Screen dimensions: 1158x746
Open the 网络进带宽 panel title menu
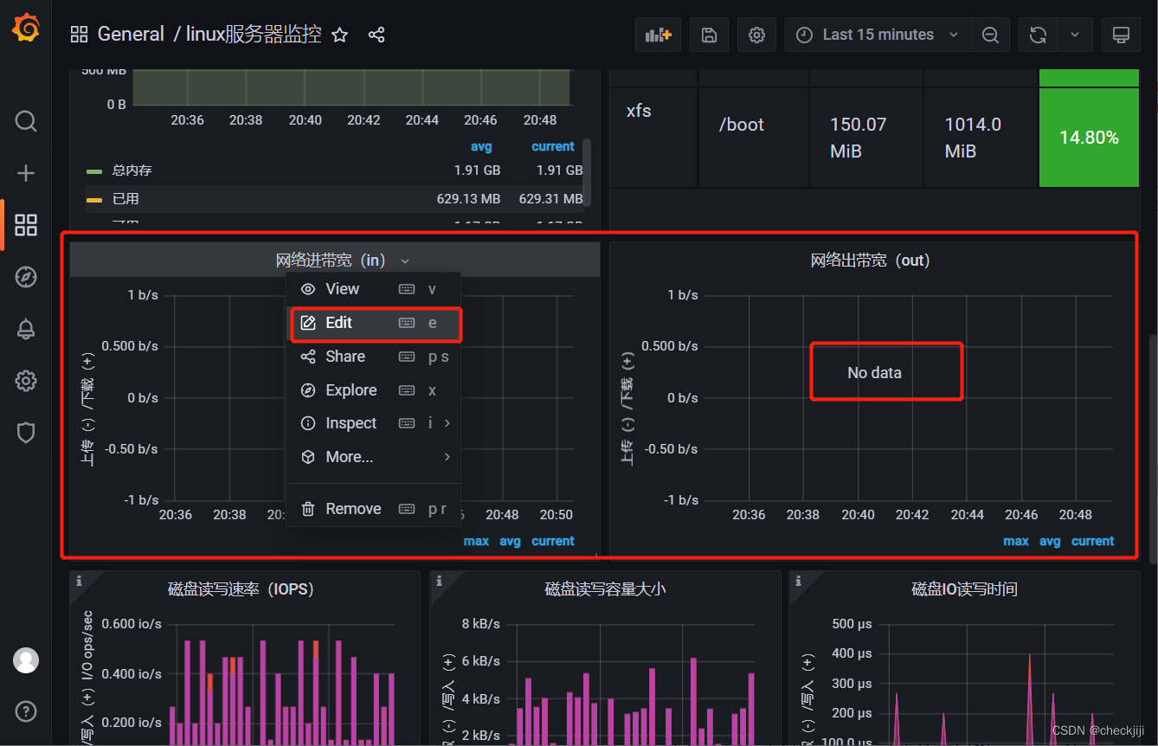(329, 260)
